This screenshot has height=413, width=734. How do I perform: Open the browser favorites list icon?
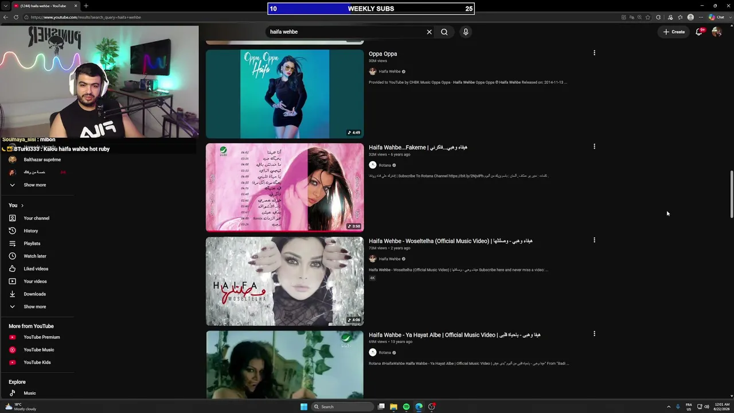(x=680, y=17)
